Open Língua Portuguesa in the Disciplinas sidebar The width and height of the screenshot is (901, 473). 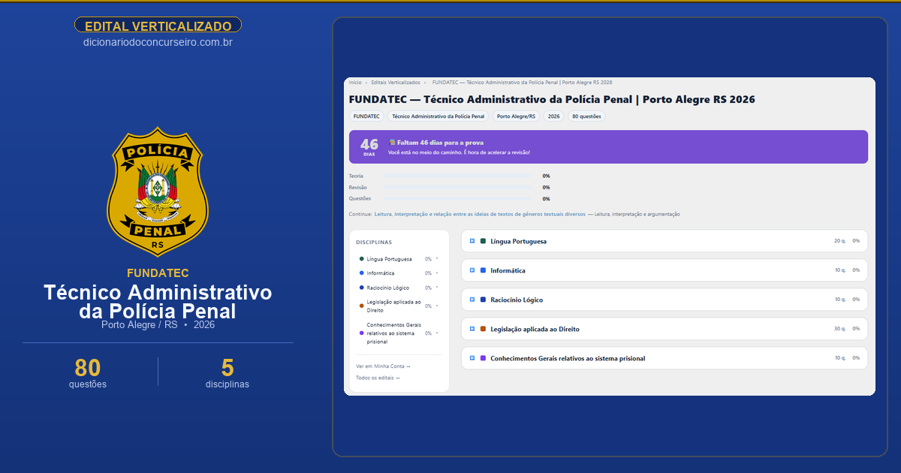(389, 259)
